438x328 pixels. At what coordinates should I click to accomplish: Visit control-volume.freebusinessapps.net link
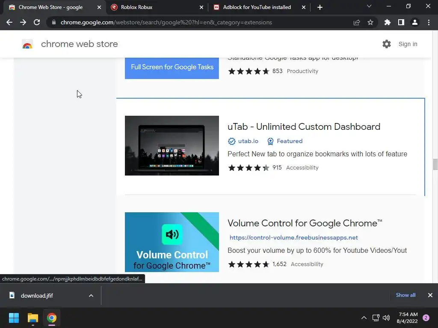pos(293,237)
